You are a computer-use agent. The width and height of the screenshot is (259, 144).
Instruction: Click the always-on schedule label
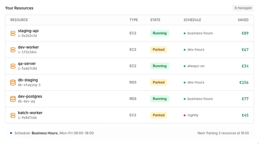196,66
